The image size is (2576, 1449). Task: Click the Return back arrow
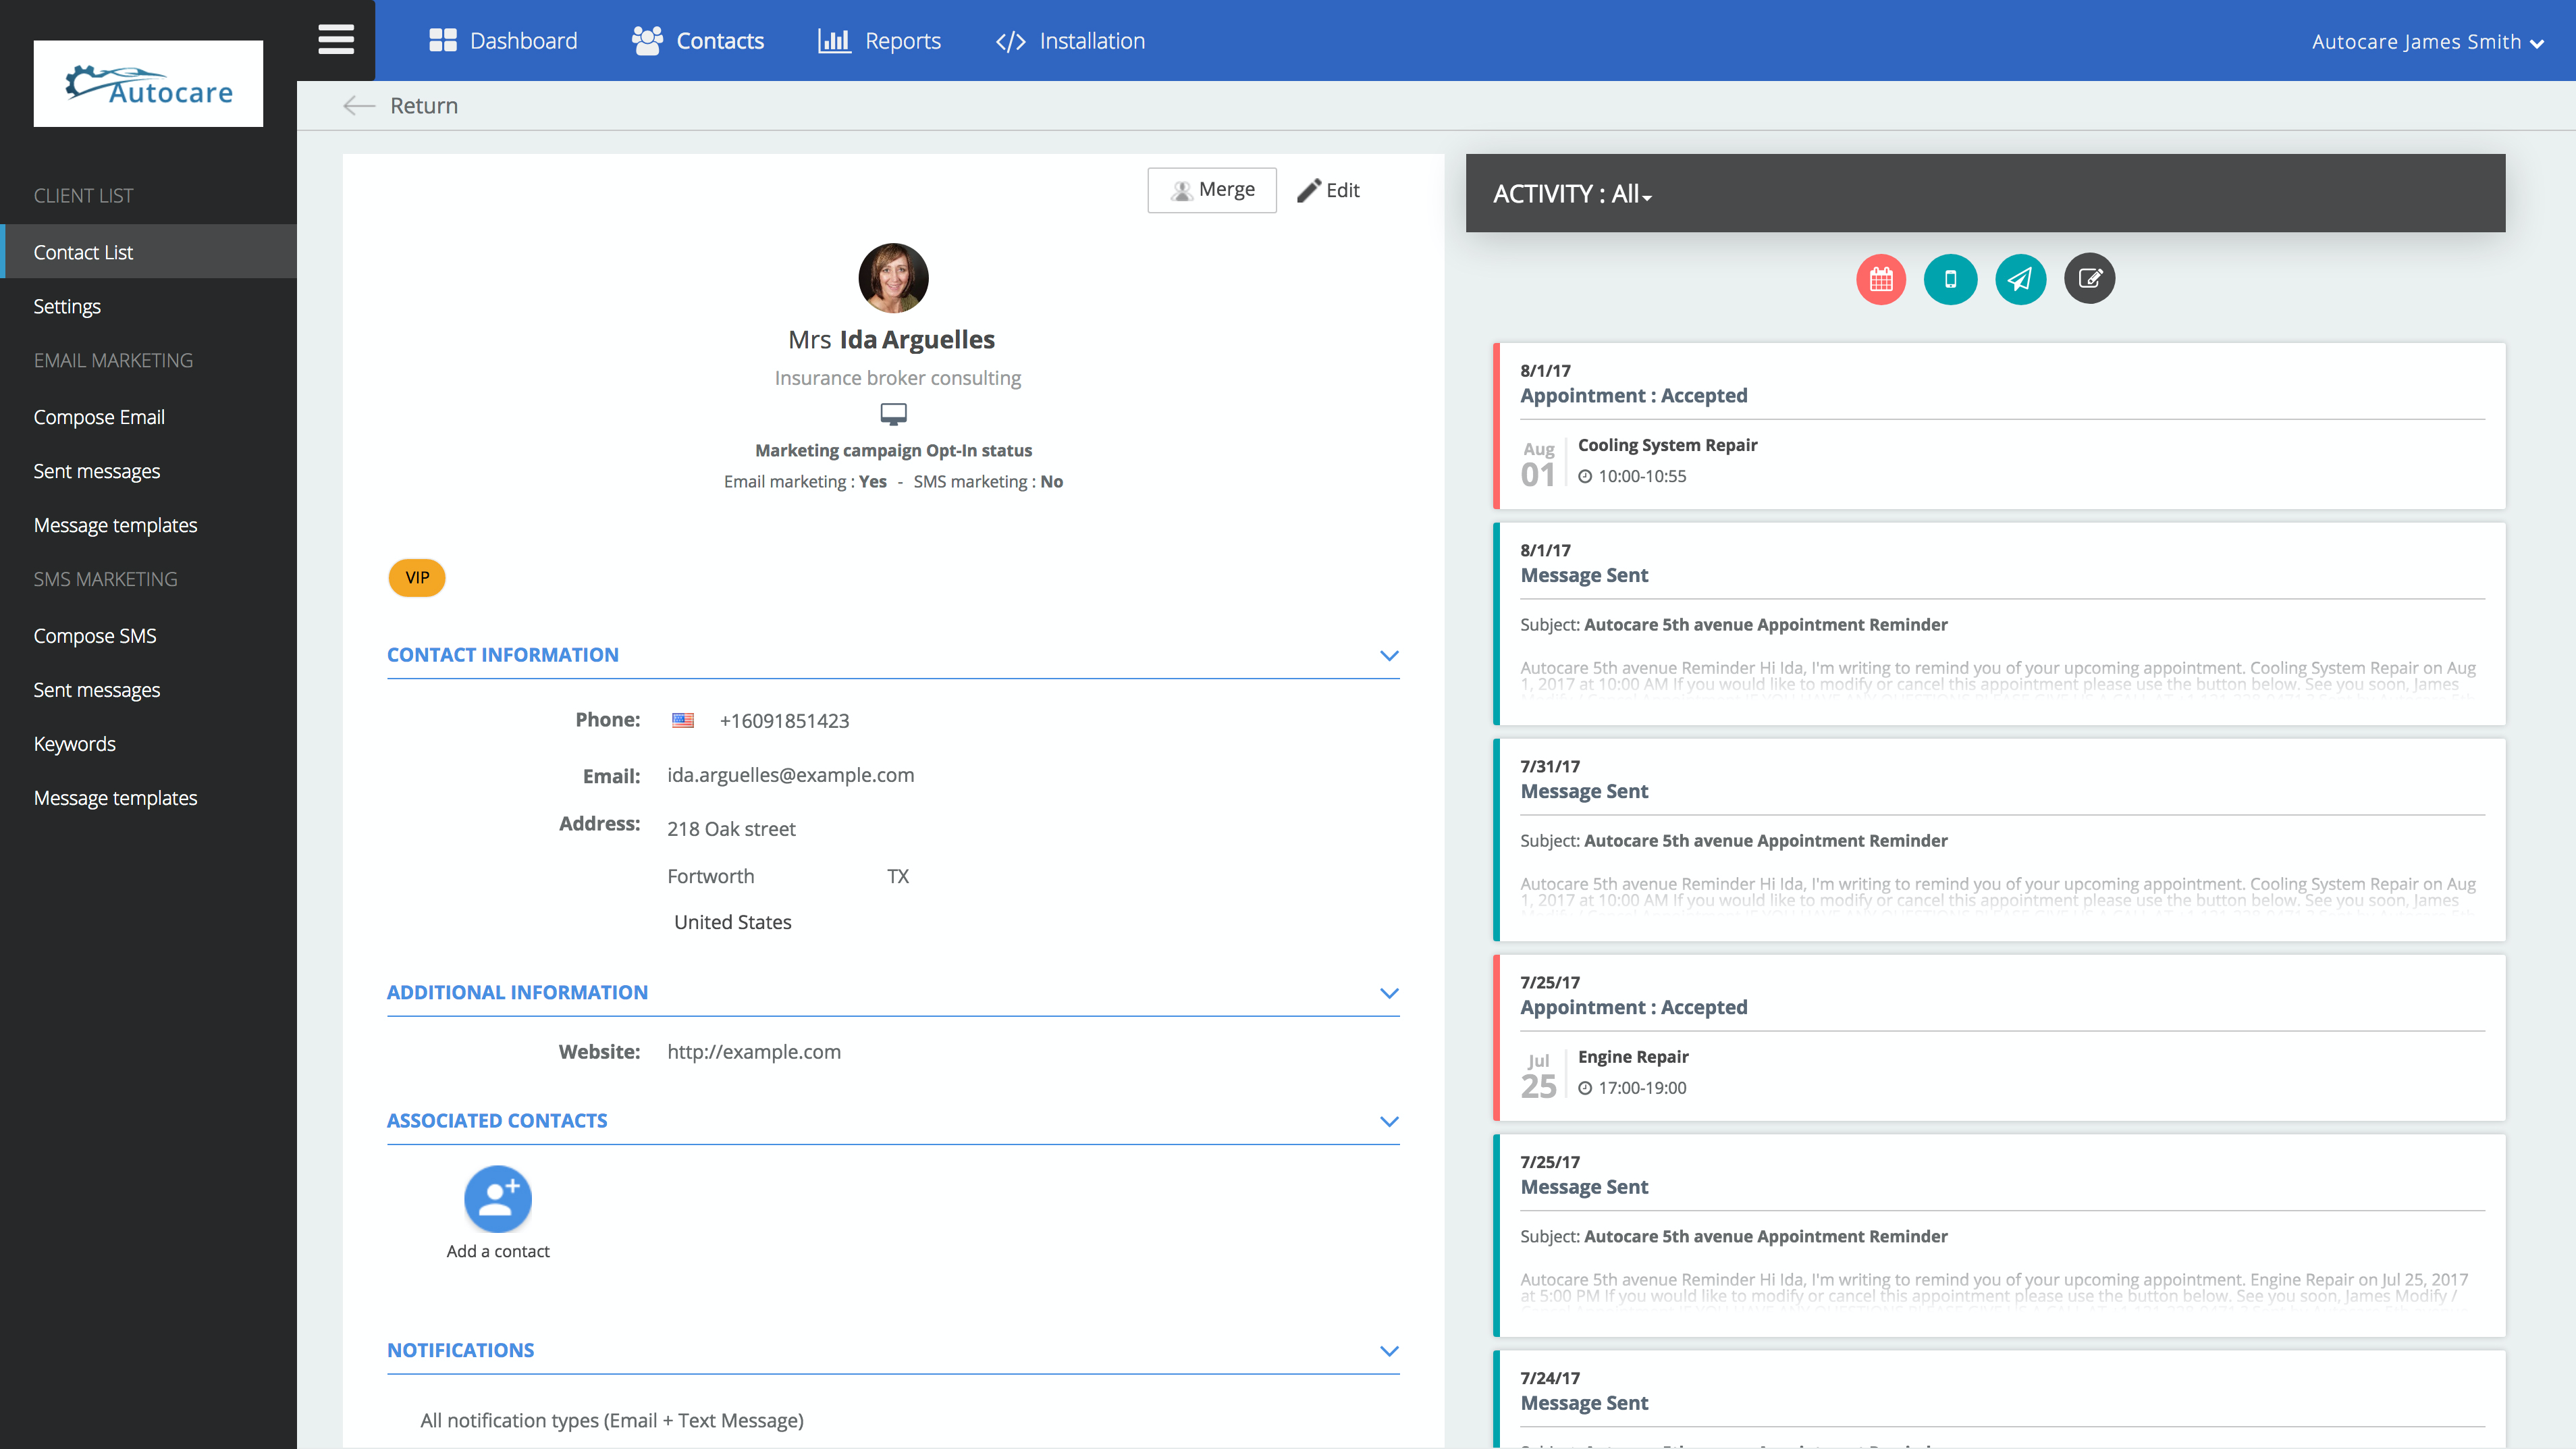pos(358,106)
